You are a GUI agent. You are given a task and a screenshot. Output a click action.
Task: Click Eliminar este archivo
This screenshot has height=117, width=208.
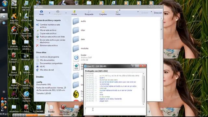pos(49,45)
